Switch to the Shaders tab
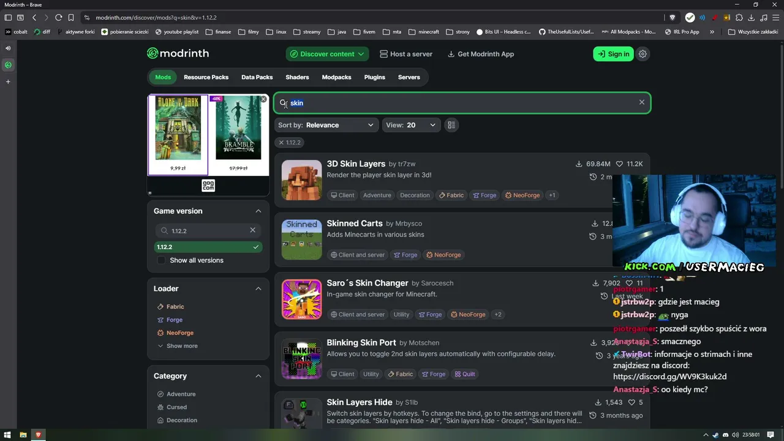This screenshot has width=784, height=441. pyautogui.click(x=297, y=77)
